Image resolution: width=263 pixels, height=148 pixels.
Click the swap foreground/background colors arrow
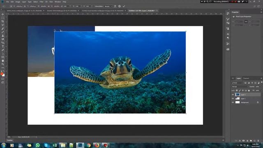pos(4,71)
